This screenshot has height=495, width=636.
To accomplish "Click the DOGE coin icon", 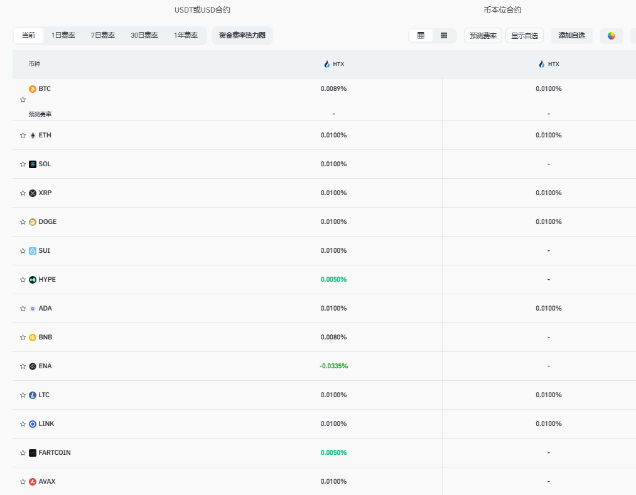I will point(33,222).
